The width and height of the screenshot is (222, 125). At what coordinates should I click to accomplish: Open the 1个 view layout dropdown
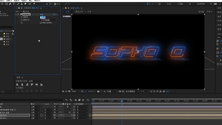click(x=145, y=92)
